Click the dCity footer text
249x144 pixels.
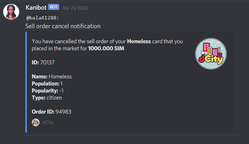point(48,123)
